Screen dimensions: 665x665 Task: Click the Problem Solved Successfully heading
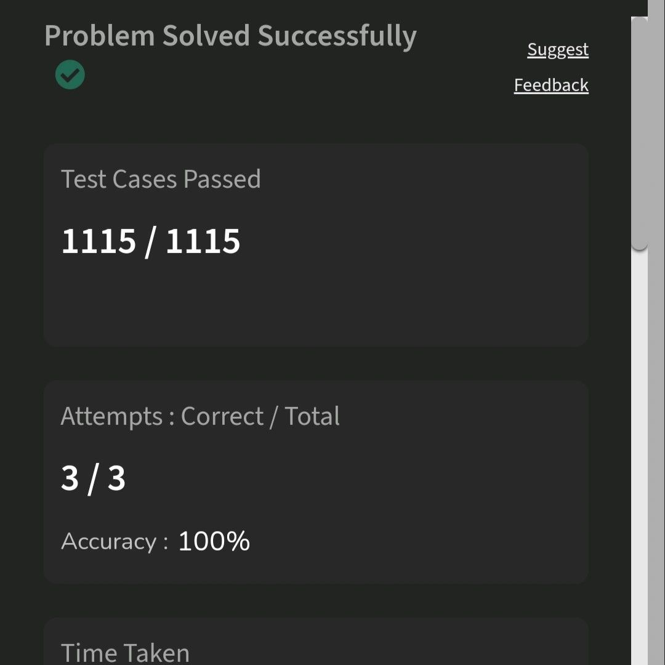(x=231, y=36)
